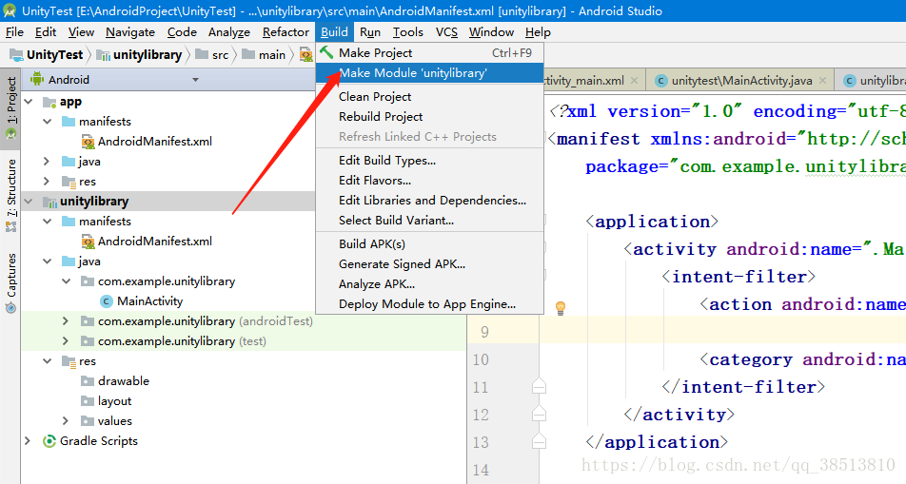Image resolution: width=906 pixels, height=484 pixels.
Task: Click the drawable folder icon
Action: tap(88, 381)
